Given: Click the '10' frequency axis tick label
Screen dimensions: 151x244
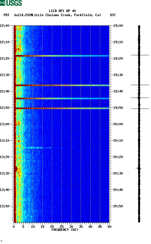Looking at the screenshot, I should (x=33, y=227).
